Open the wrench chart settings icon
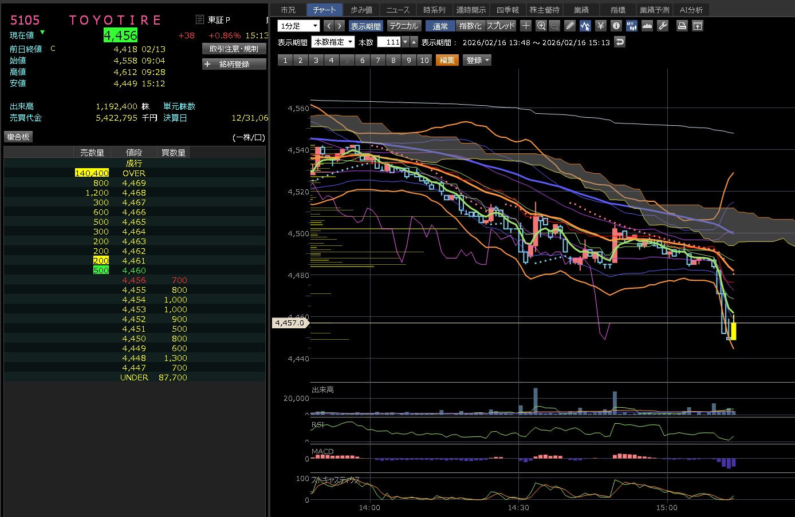 tap(663, 26)
